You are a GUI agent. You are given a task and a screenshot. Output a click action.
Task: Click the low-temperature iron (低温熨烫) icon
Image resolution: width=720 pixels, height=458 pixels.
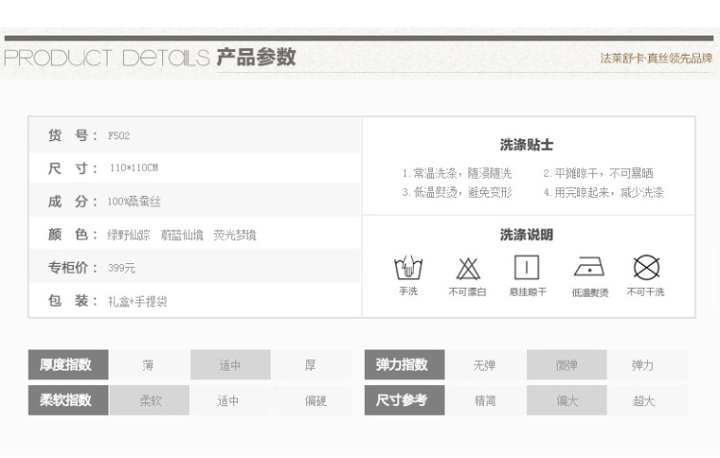click(x=588, y=268)
